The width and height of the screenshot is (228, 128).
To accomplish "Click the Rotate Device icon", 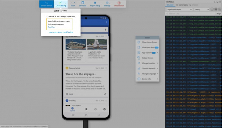I will click(139, 58).
